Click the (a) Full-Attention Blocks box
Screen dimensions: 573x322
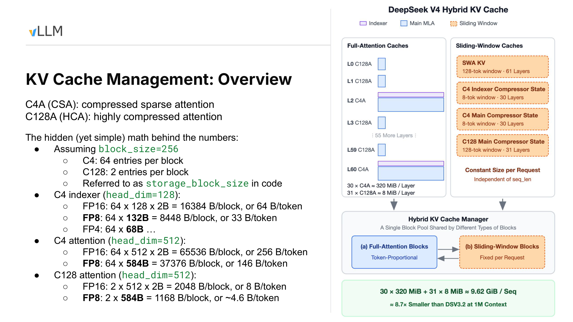click(394, 252)
